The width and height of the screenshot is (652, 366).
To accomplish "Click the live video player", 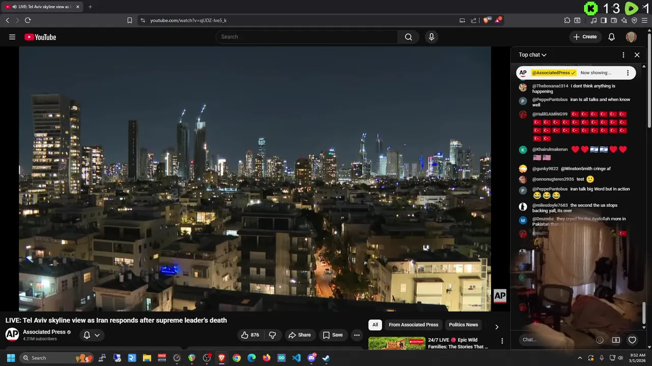I will (x=255, y=178).
